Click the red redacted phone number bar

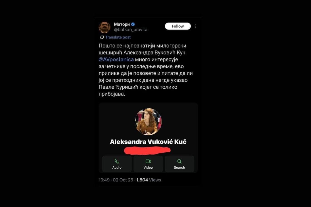[x=147, y=151]
